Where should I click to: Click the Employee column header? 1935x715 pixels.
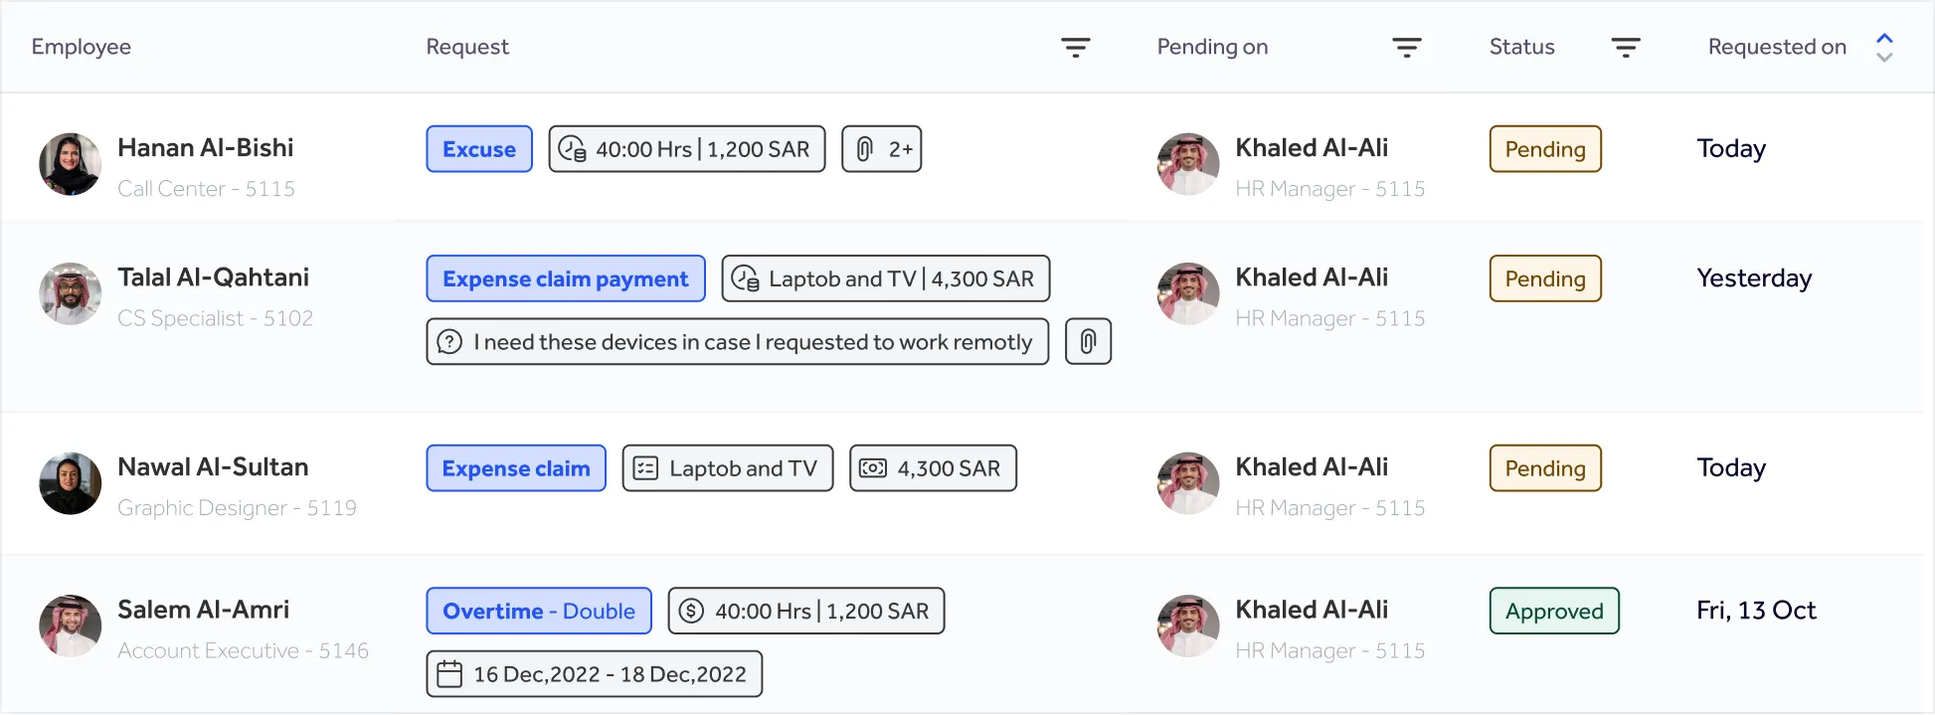tap(82, 47)
